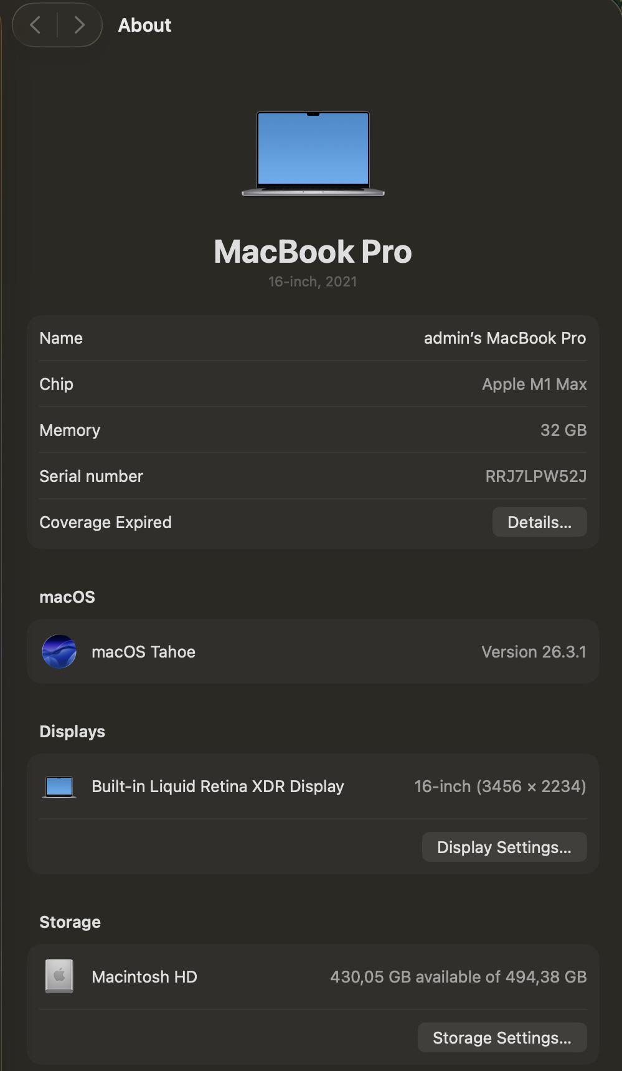Click the Macintosh HD drive icon
The image size is (622, 1071).
(x=59, y=976)
